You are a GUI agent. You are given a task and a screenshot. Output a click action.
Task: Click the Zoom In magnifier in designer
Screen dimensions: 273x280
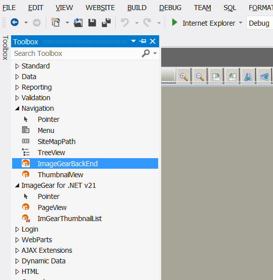tap(183, 77)
